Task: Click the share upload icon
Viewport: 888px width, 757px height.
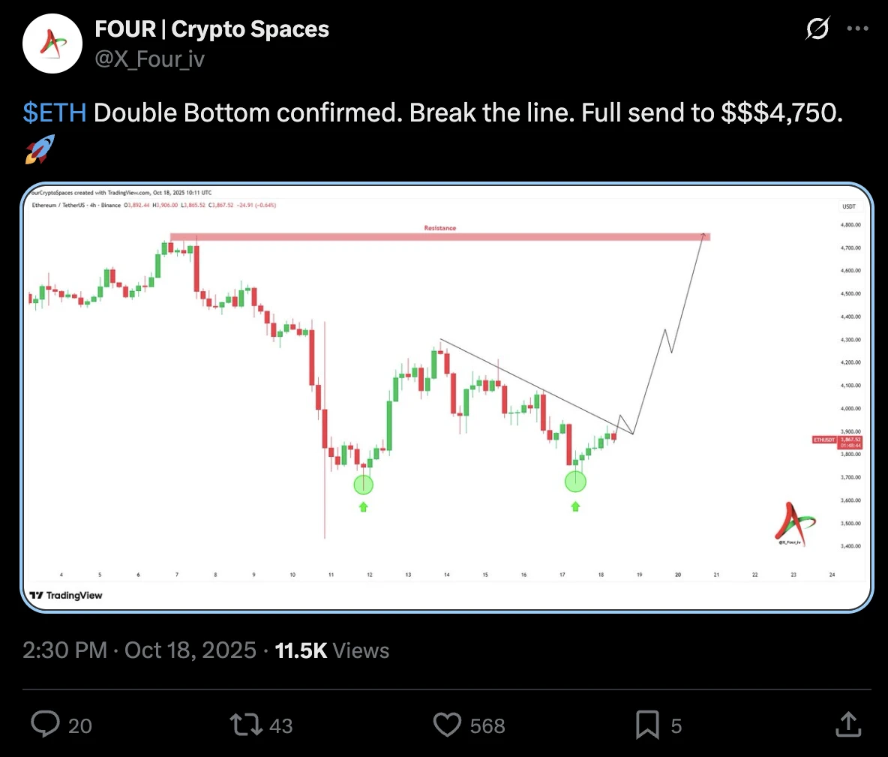Action: click(x=848, y=725)
